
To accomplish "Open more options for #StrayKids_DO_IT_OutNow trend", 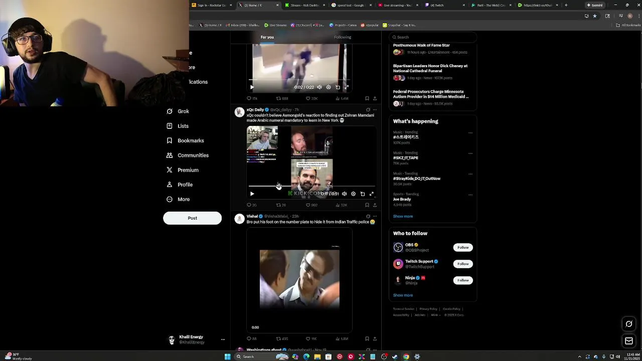I will coord(470,174).
